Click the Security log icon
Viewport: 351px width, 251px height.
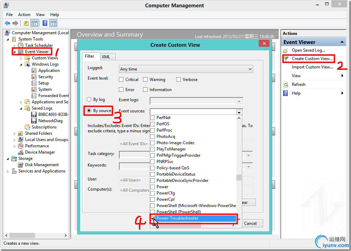(x=34, y=77)
